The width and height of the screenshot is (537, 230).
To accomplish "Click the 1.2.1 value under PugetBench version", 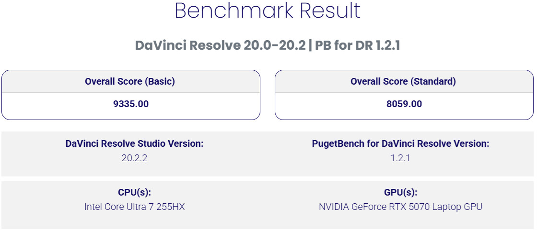I will point(400,158).
